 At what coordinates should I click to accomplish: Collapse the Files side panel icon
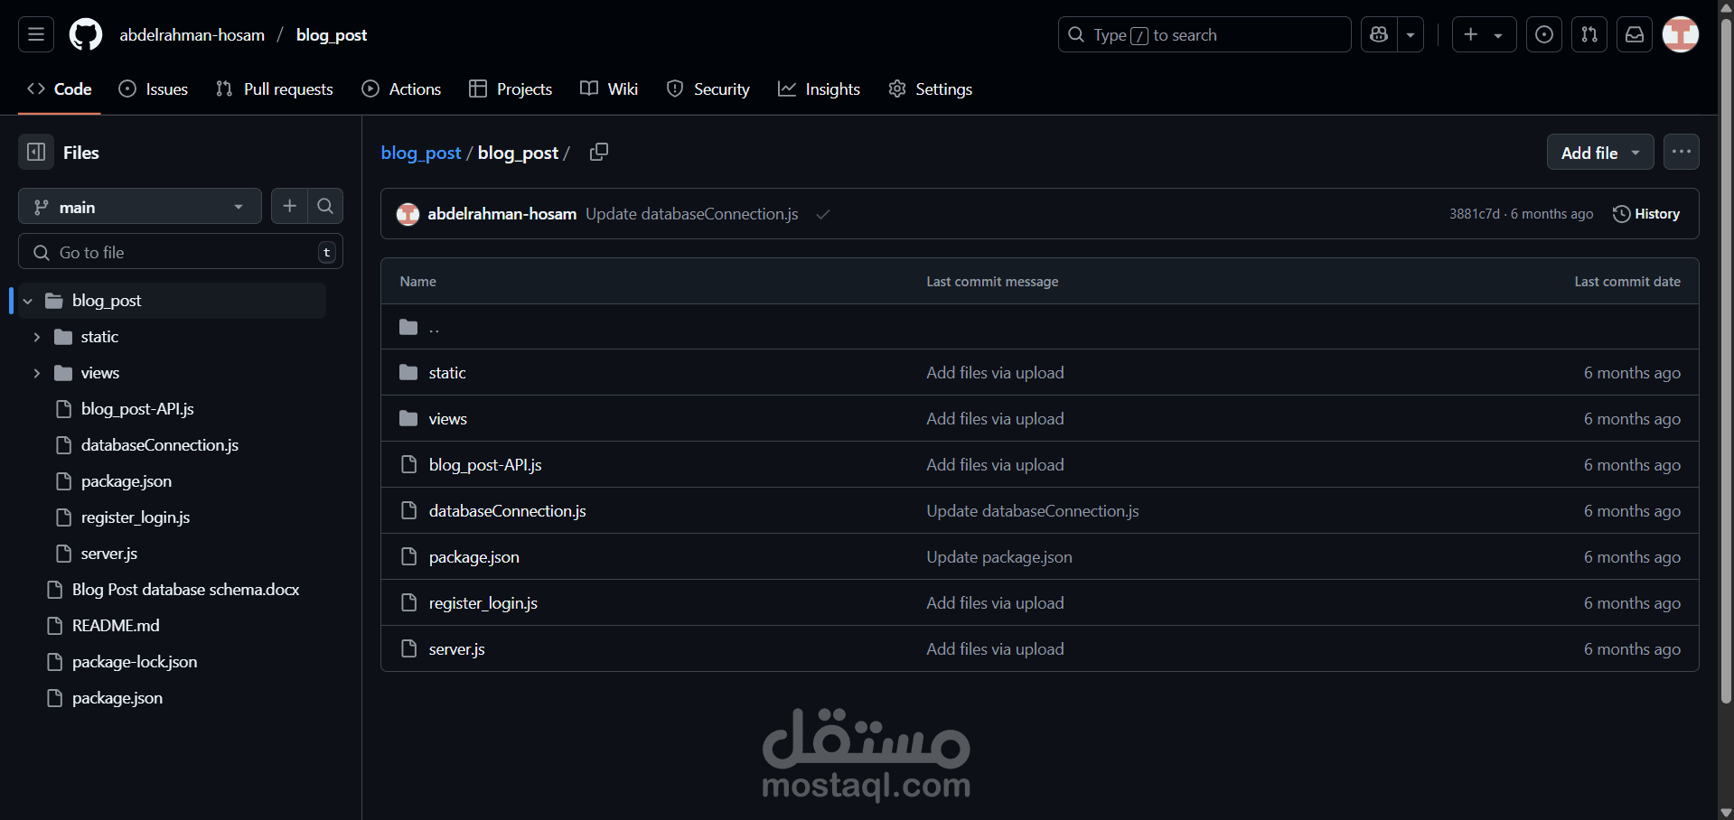36,152
